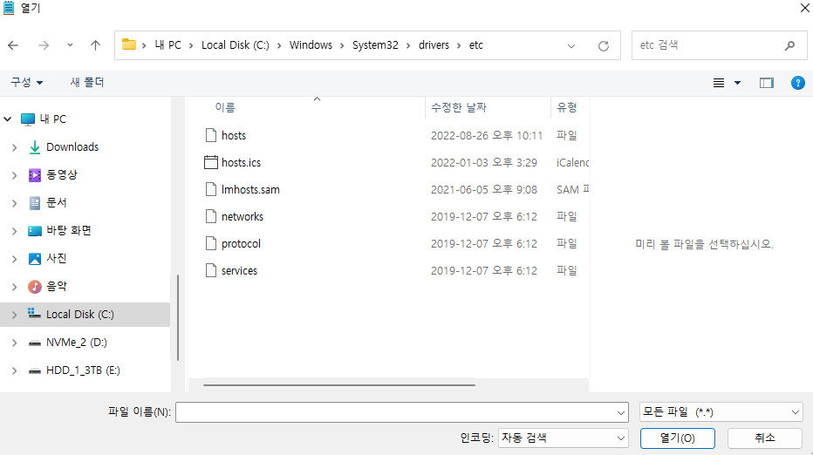Select the hosts.ics calendar file

241,162
